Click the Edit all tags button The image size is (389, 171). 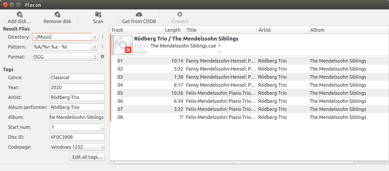(x=87, y=157)
